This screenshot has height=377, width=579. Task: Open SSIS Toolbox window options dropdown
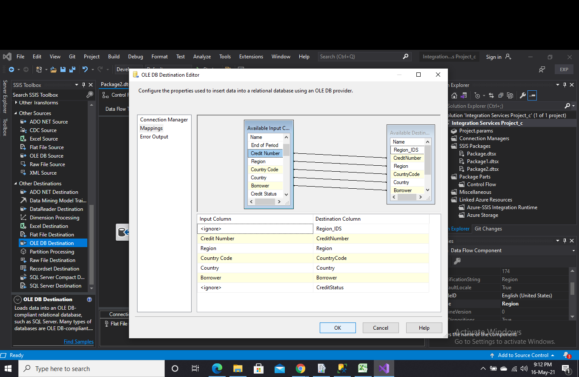[77, 85]
